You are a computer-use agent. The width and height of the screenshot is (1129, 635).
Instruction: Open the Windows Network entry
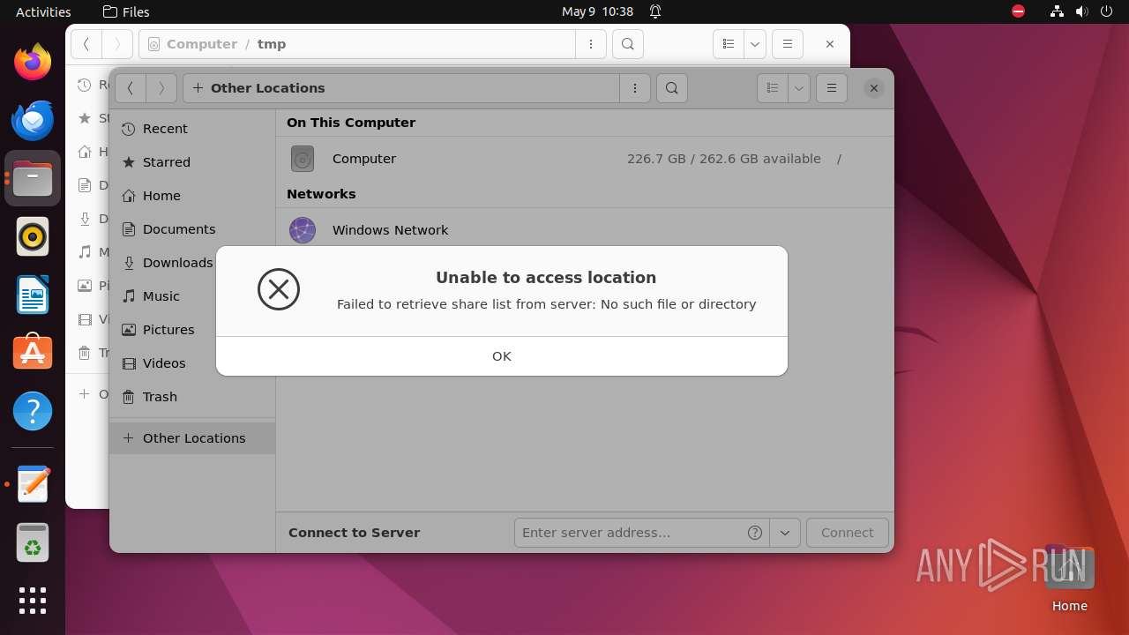tap(585, 230)
